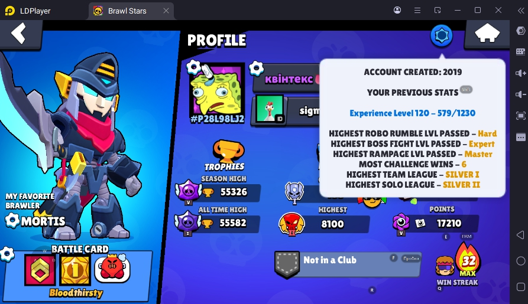Open LDPlayer user account icon
The width and height of the screenshot is (528, 304).
397,10
